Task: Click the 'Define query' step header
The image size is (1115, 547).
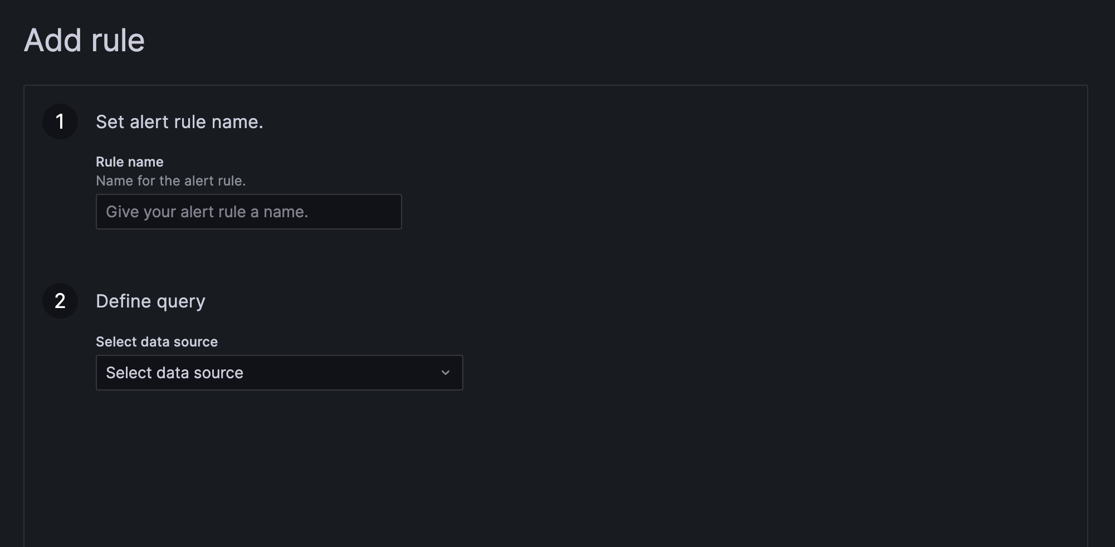Action: (151, 301)
